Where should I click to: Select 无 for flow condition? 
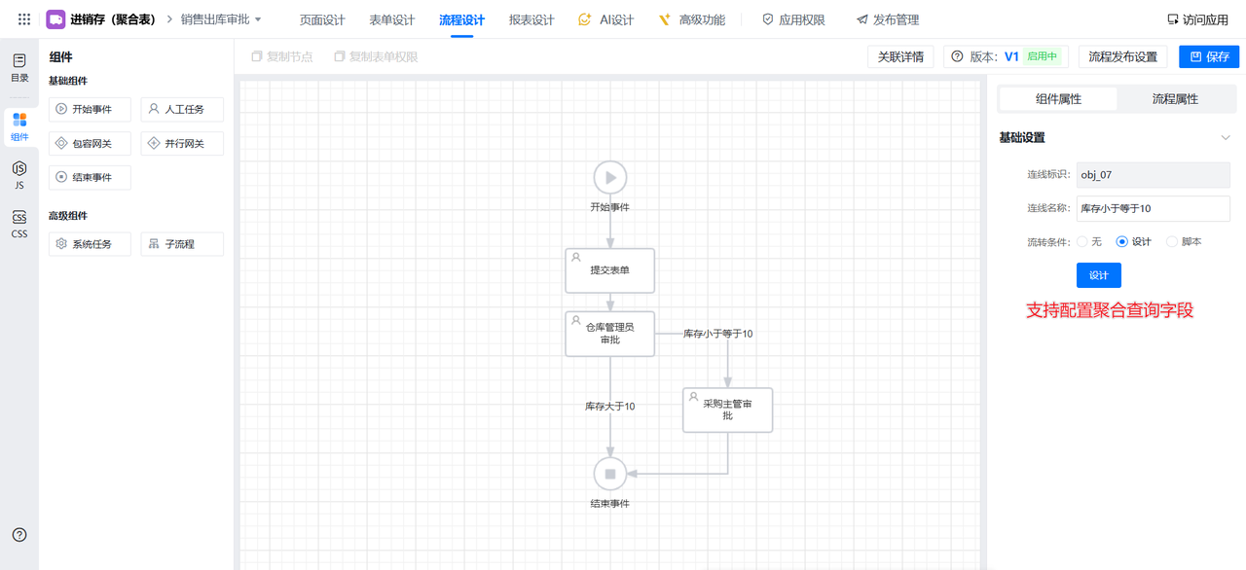click(x=1082, y=241)
